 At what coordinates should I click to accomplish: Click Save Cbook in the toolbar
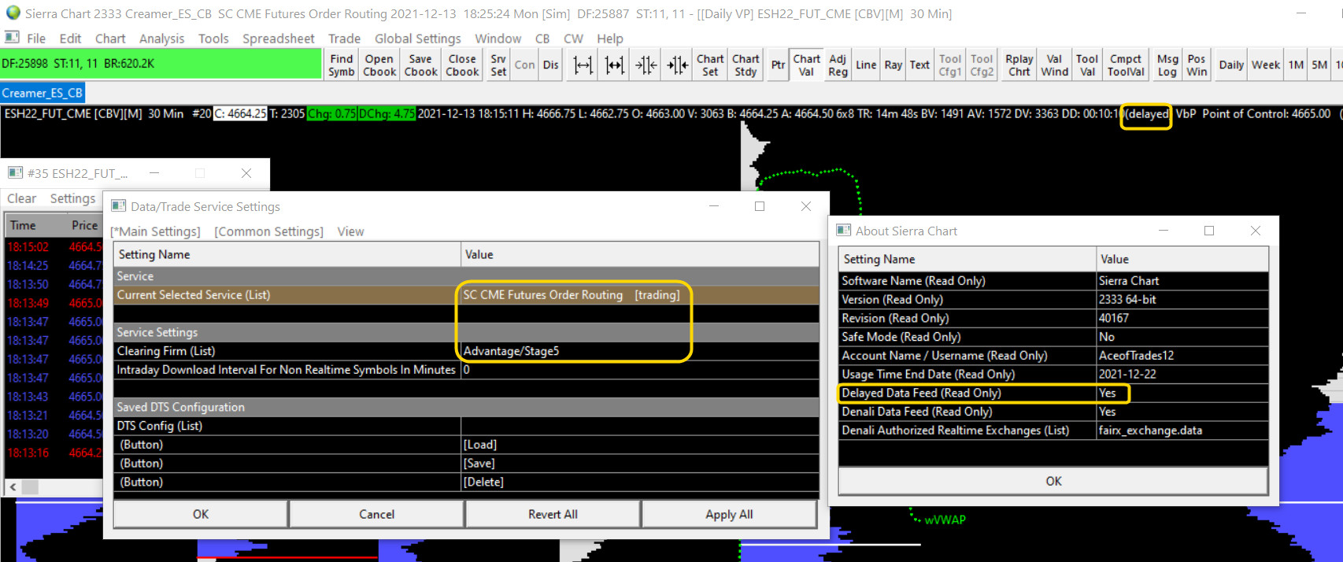pos(420,65)
